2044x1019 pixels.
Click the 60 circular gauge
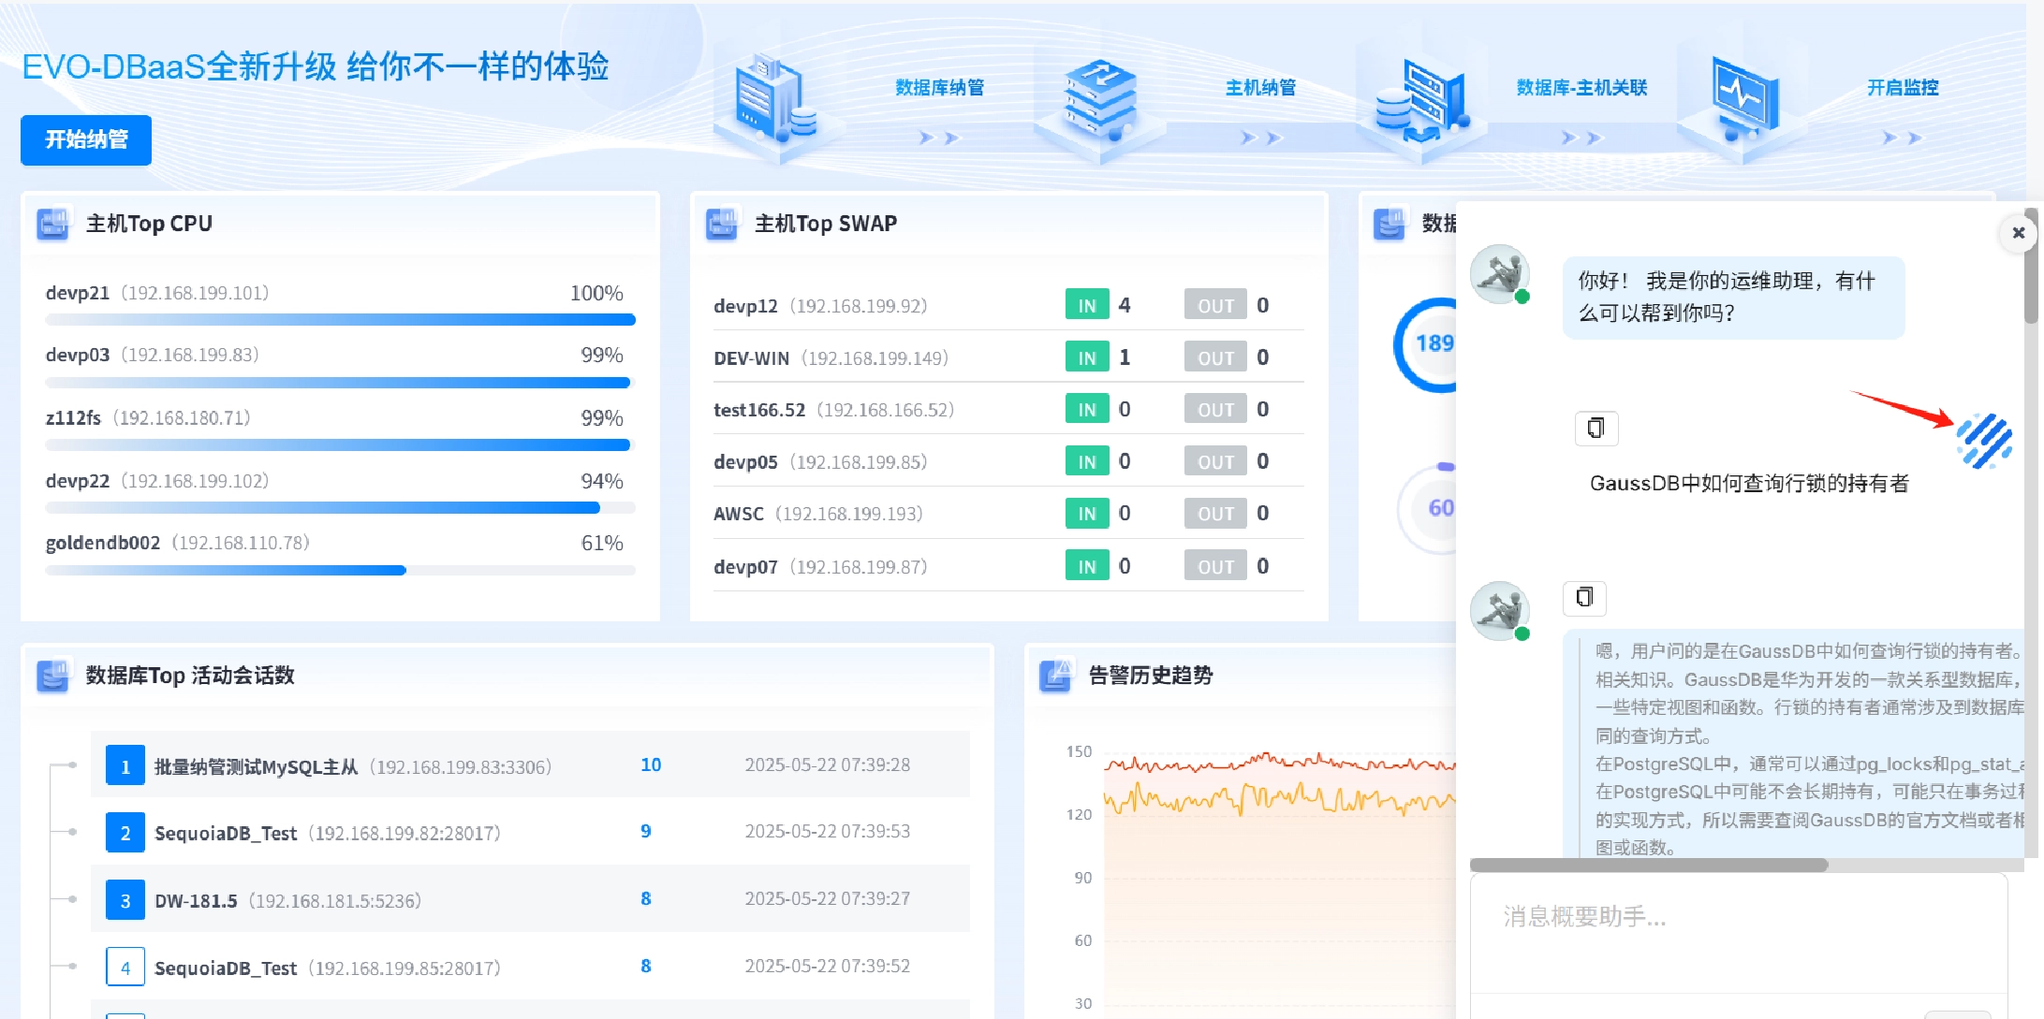[1428, 508]
